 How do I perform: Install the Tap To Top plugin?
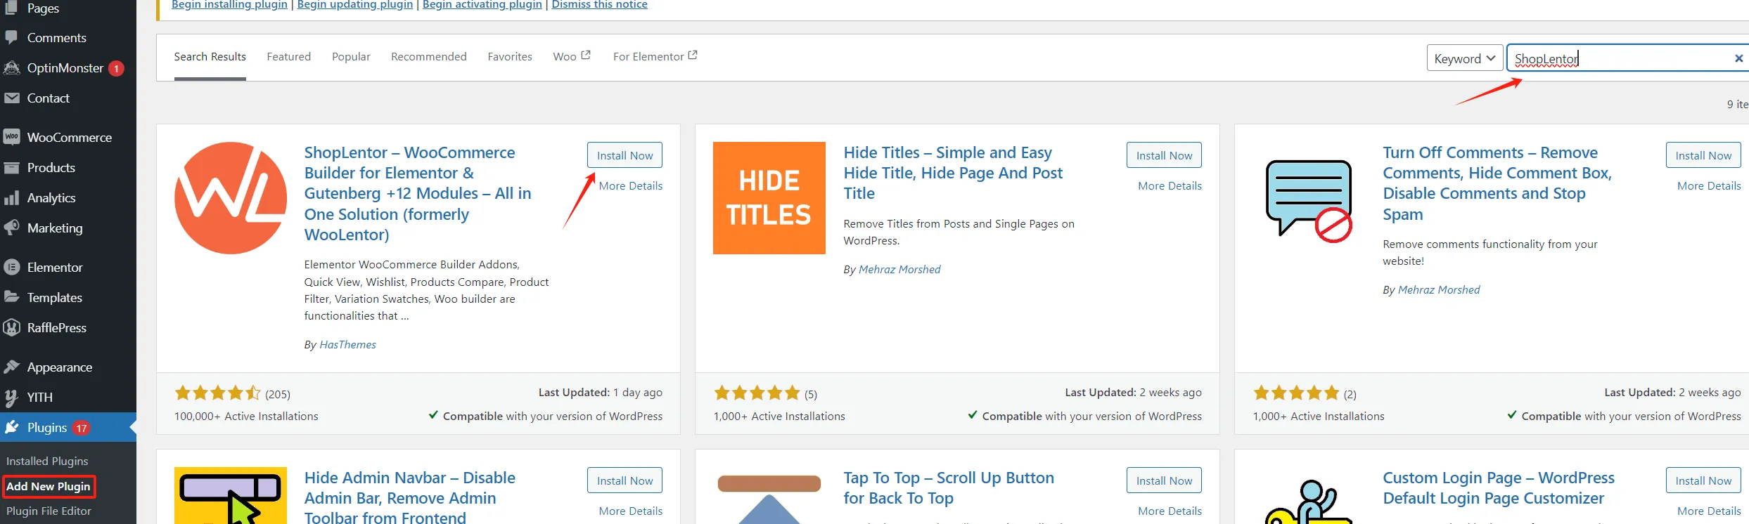tap(1164, 480)
